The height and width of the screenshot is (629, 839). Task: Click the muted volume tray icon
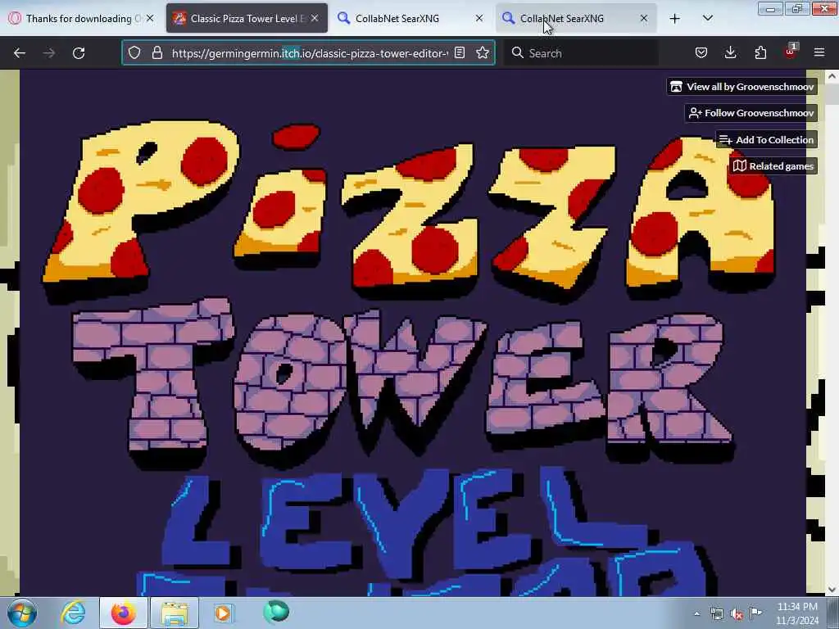[737, 613]
